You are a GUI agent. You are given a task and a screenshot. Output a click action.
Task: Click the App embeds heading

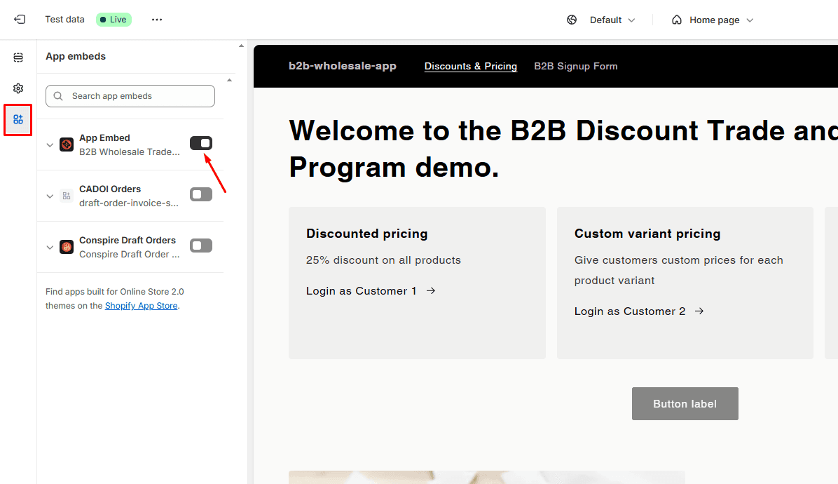click(x=76, y=56)
